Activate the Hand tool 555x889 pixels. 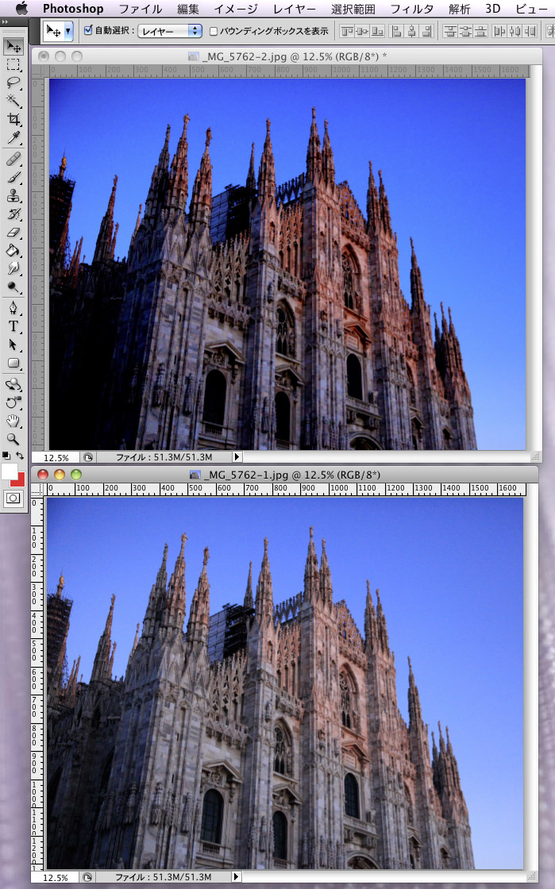(13, 420)
